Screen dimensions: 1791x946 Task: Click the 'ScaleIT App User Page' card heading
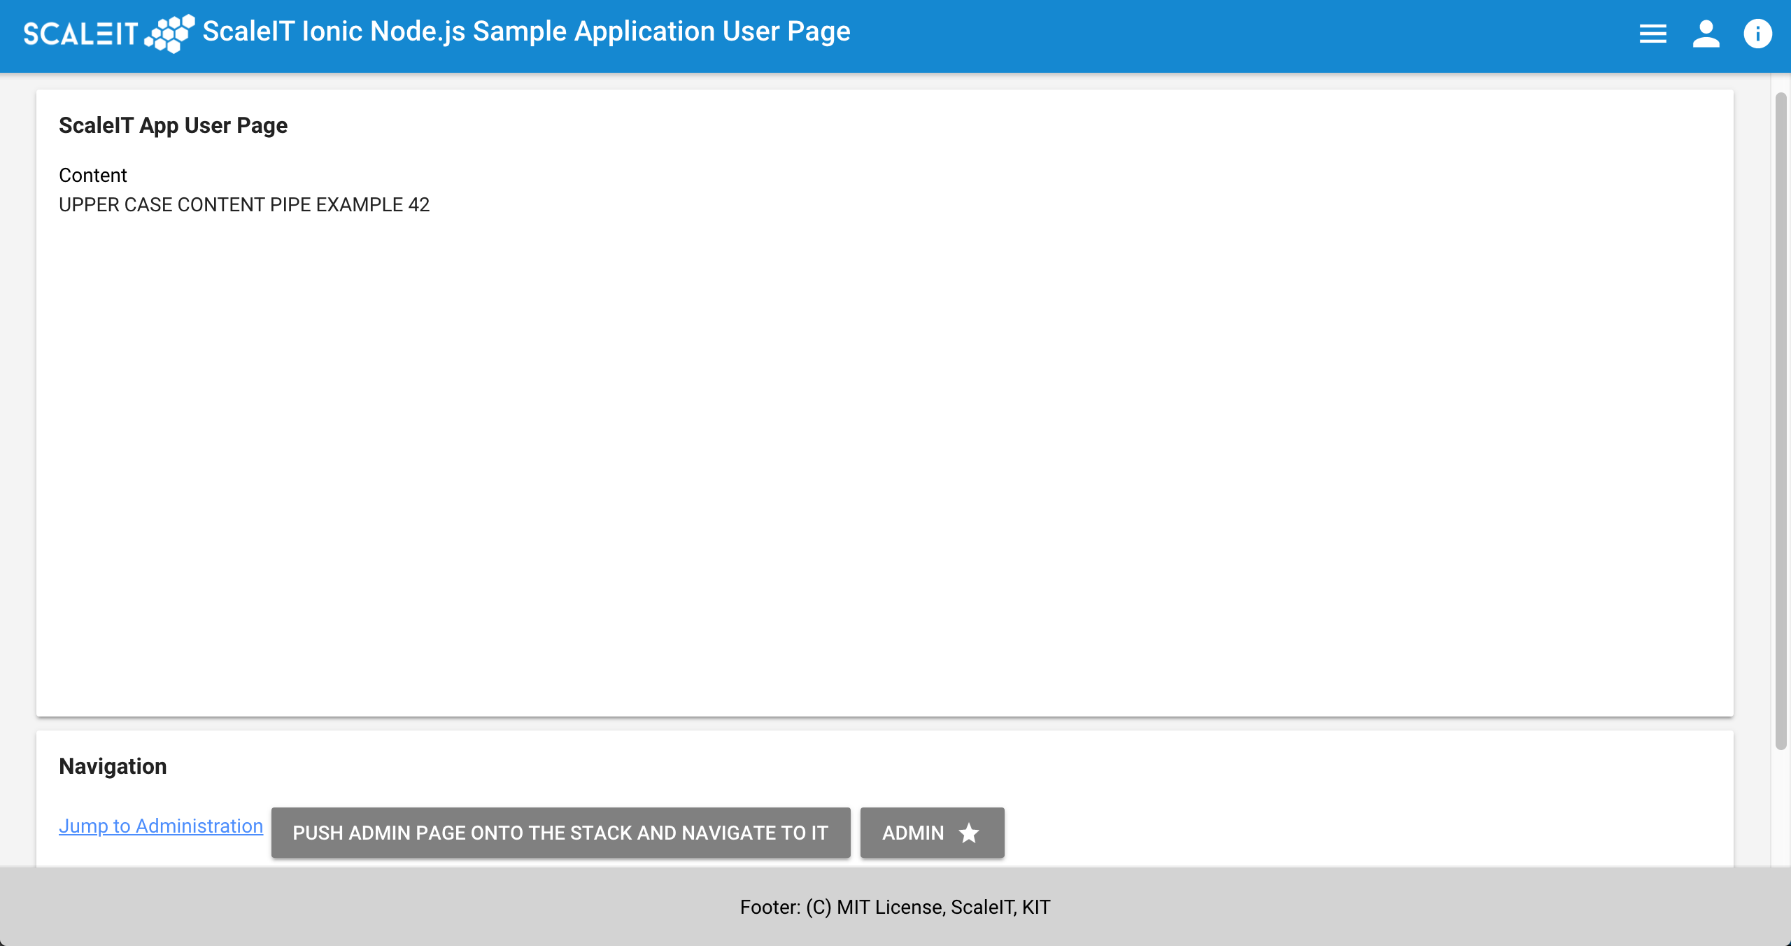(173, 125)
